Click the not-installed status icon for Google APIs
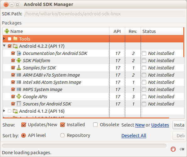Screen dimensions: 187x157 point(144,97)
